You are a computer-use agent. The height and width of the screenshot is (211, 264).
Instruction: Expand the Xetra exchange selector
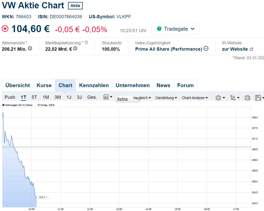(128, 99)
